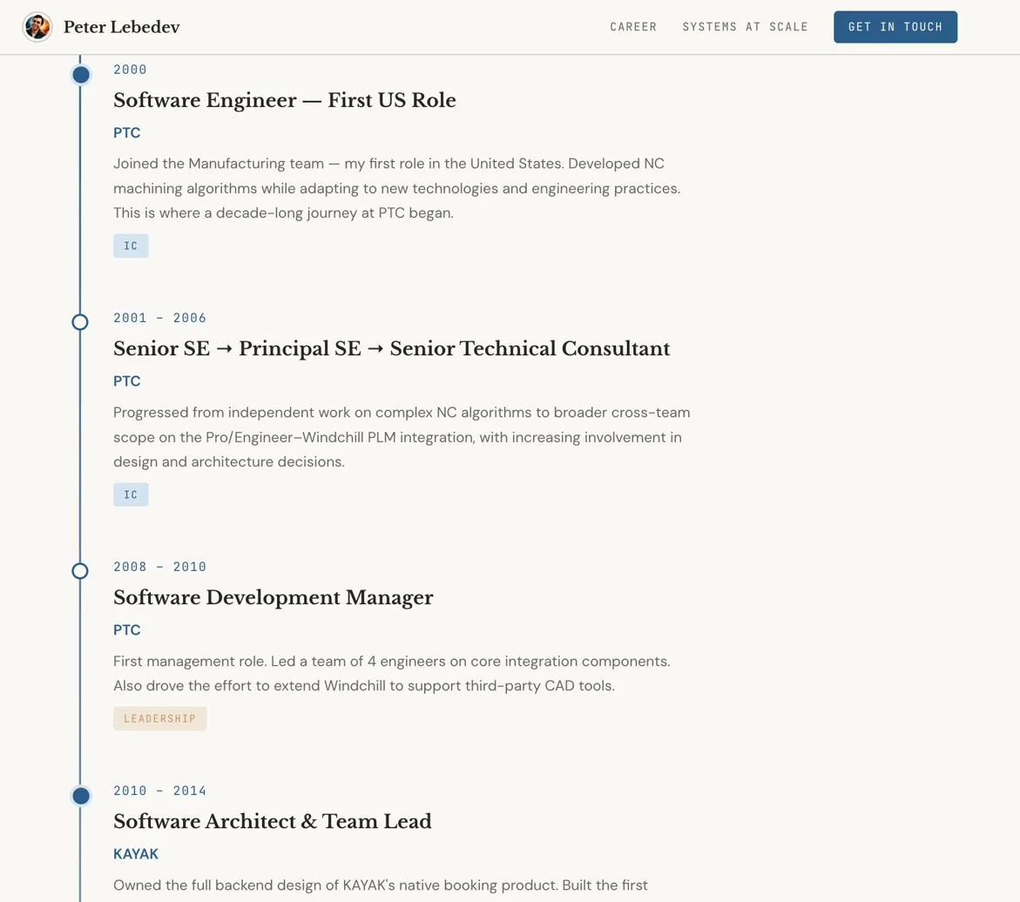Click the 2010 – 2014 date label

pos(160,791)
